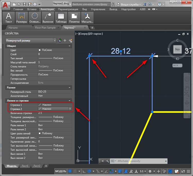Open the 1:1 annotation scale dropdown

pyautogui.click(x=143, y=171)
